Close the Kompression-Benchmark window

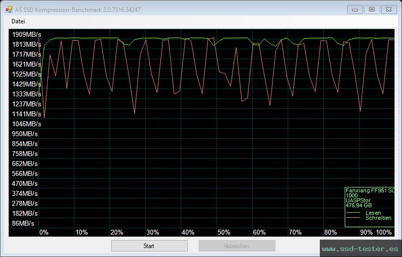388,9
